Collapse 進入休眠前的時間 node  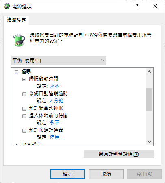point(24,116)
